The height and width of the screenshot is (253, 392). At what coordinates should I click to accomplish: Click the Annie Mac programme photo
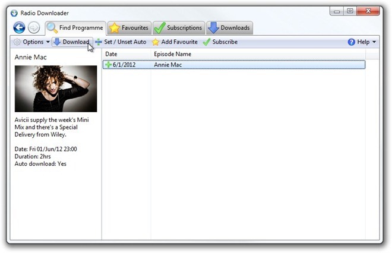coord(56,88)
